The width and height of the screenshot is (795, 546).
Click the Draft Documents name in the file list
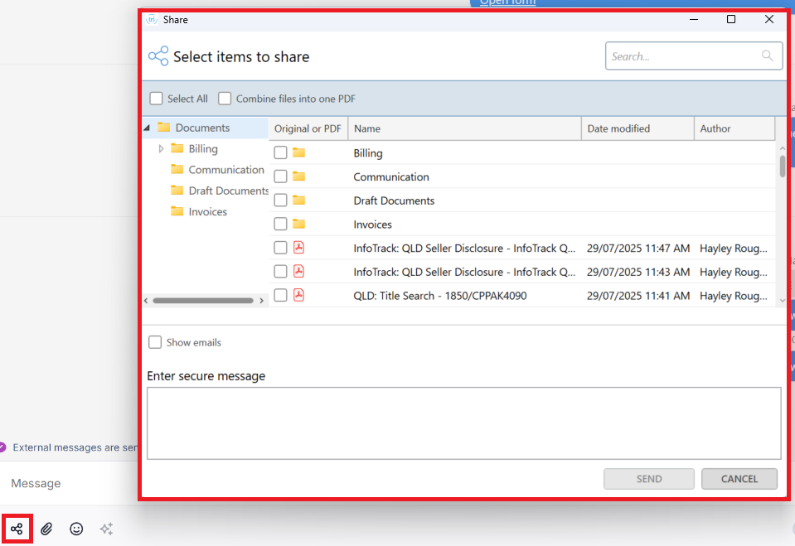[394, 201]
